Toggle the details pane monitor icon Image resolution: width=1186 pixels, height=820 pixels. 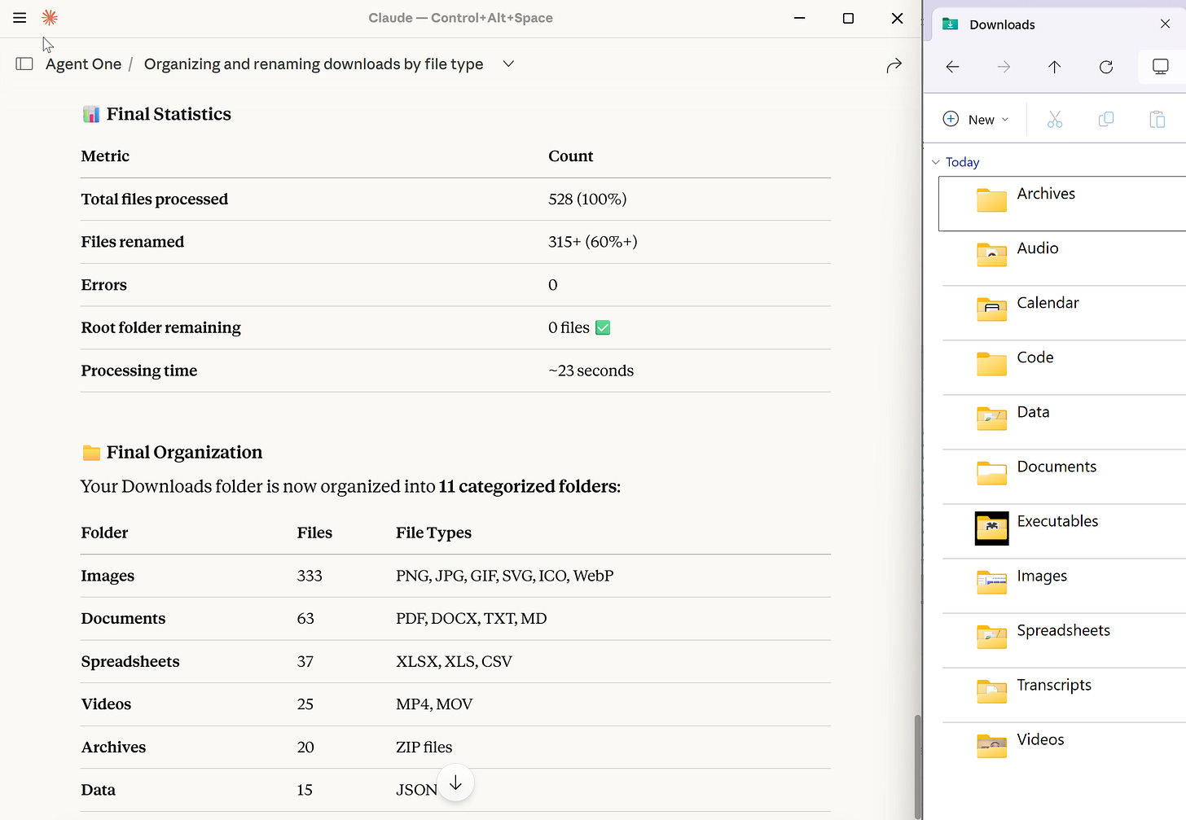coord(1160,67)
